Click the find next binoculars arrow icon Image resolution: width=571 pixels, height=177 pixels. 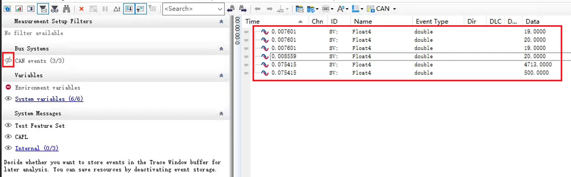coord(243,9)
